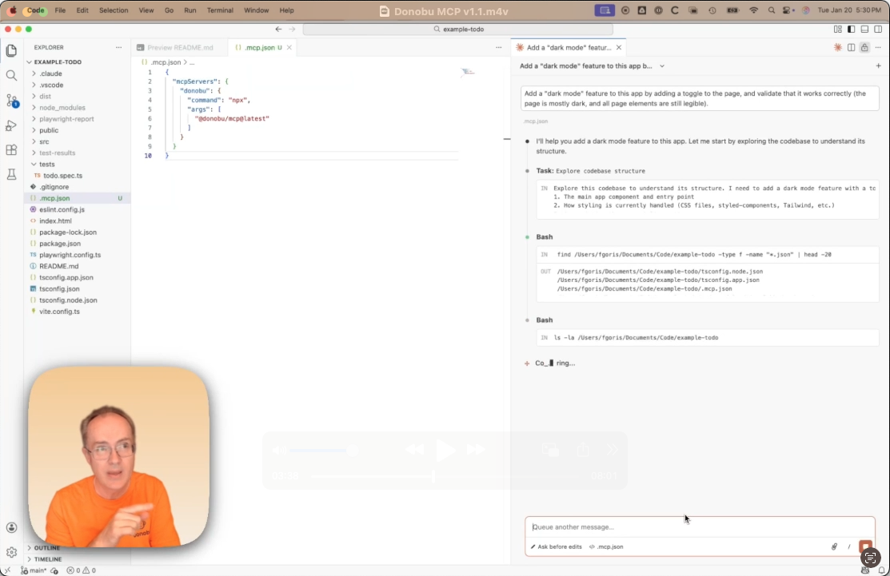Click the errors and warnings status bar indicator
Image resolution: width=890 pixels, height=576 pixels.
click(82, 570)
